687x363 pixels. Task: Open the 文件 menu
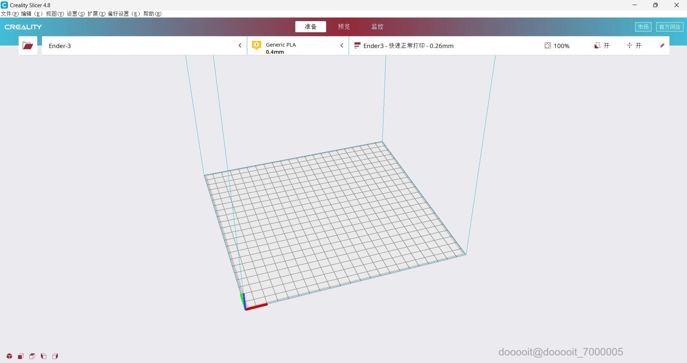point(9,14)
